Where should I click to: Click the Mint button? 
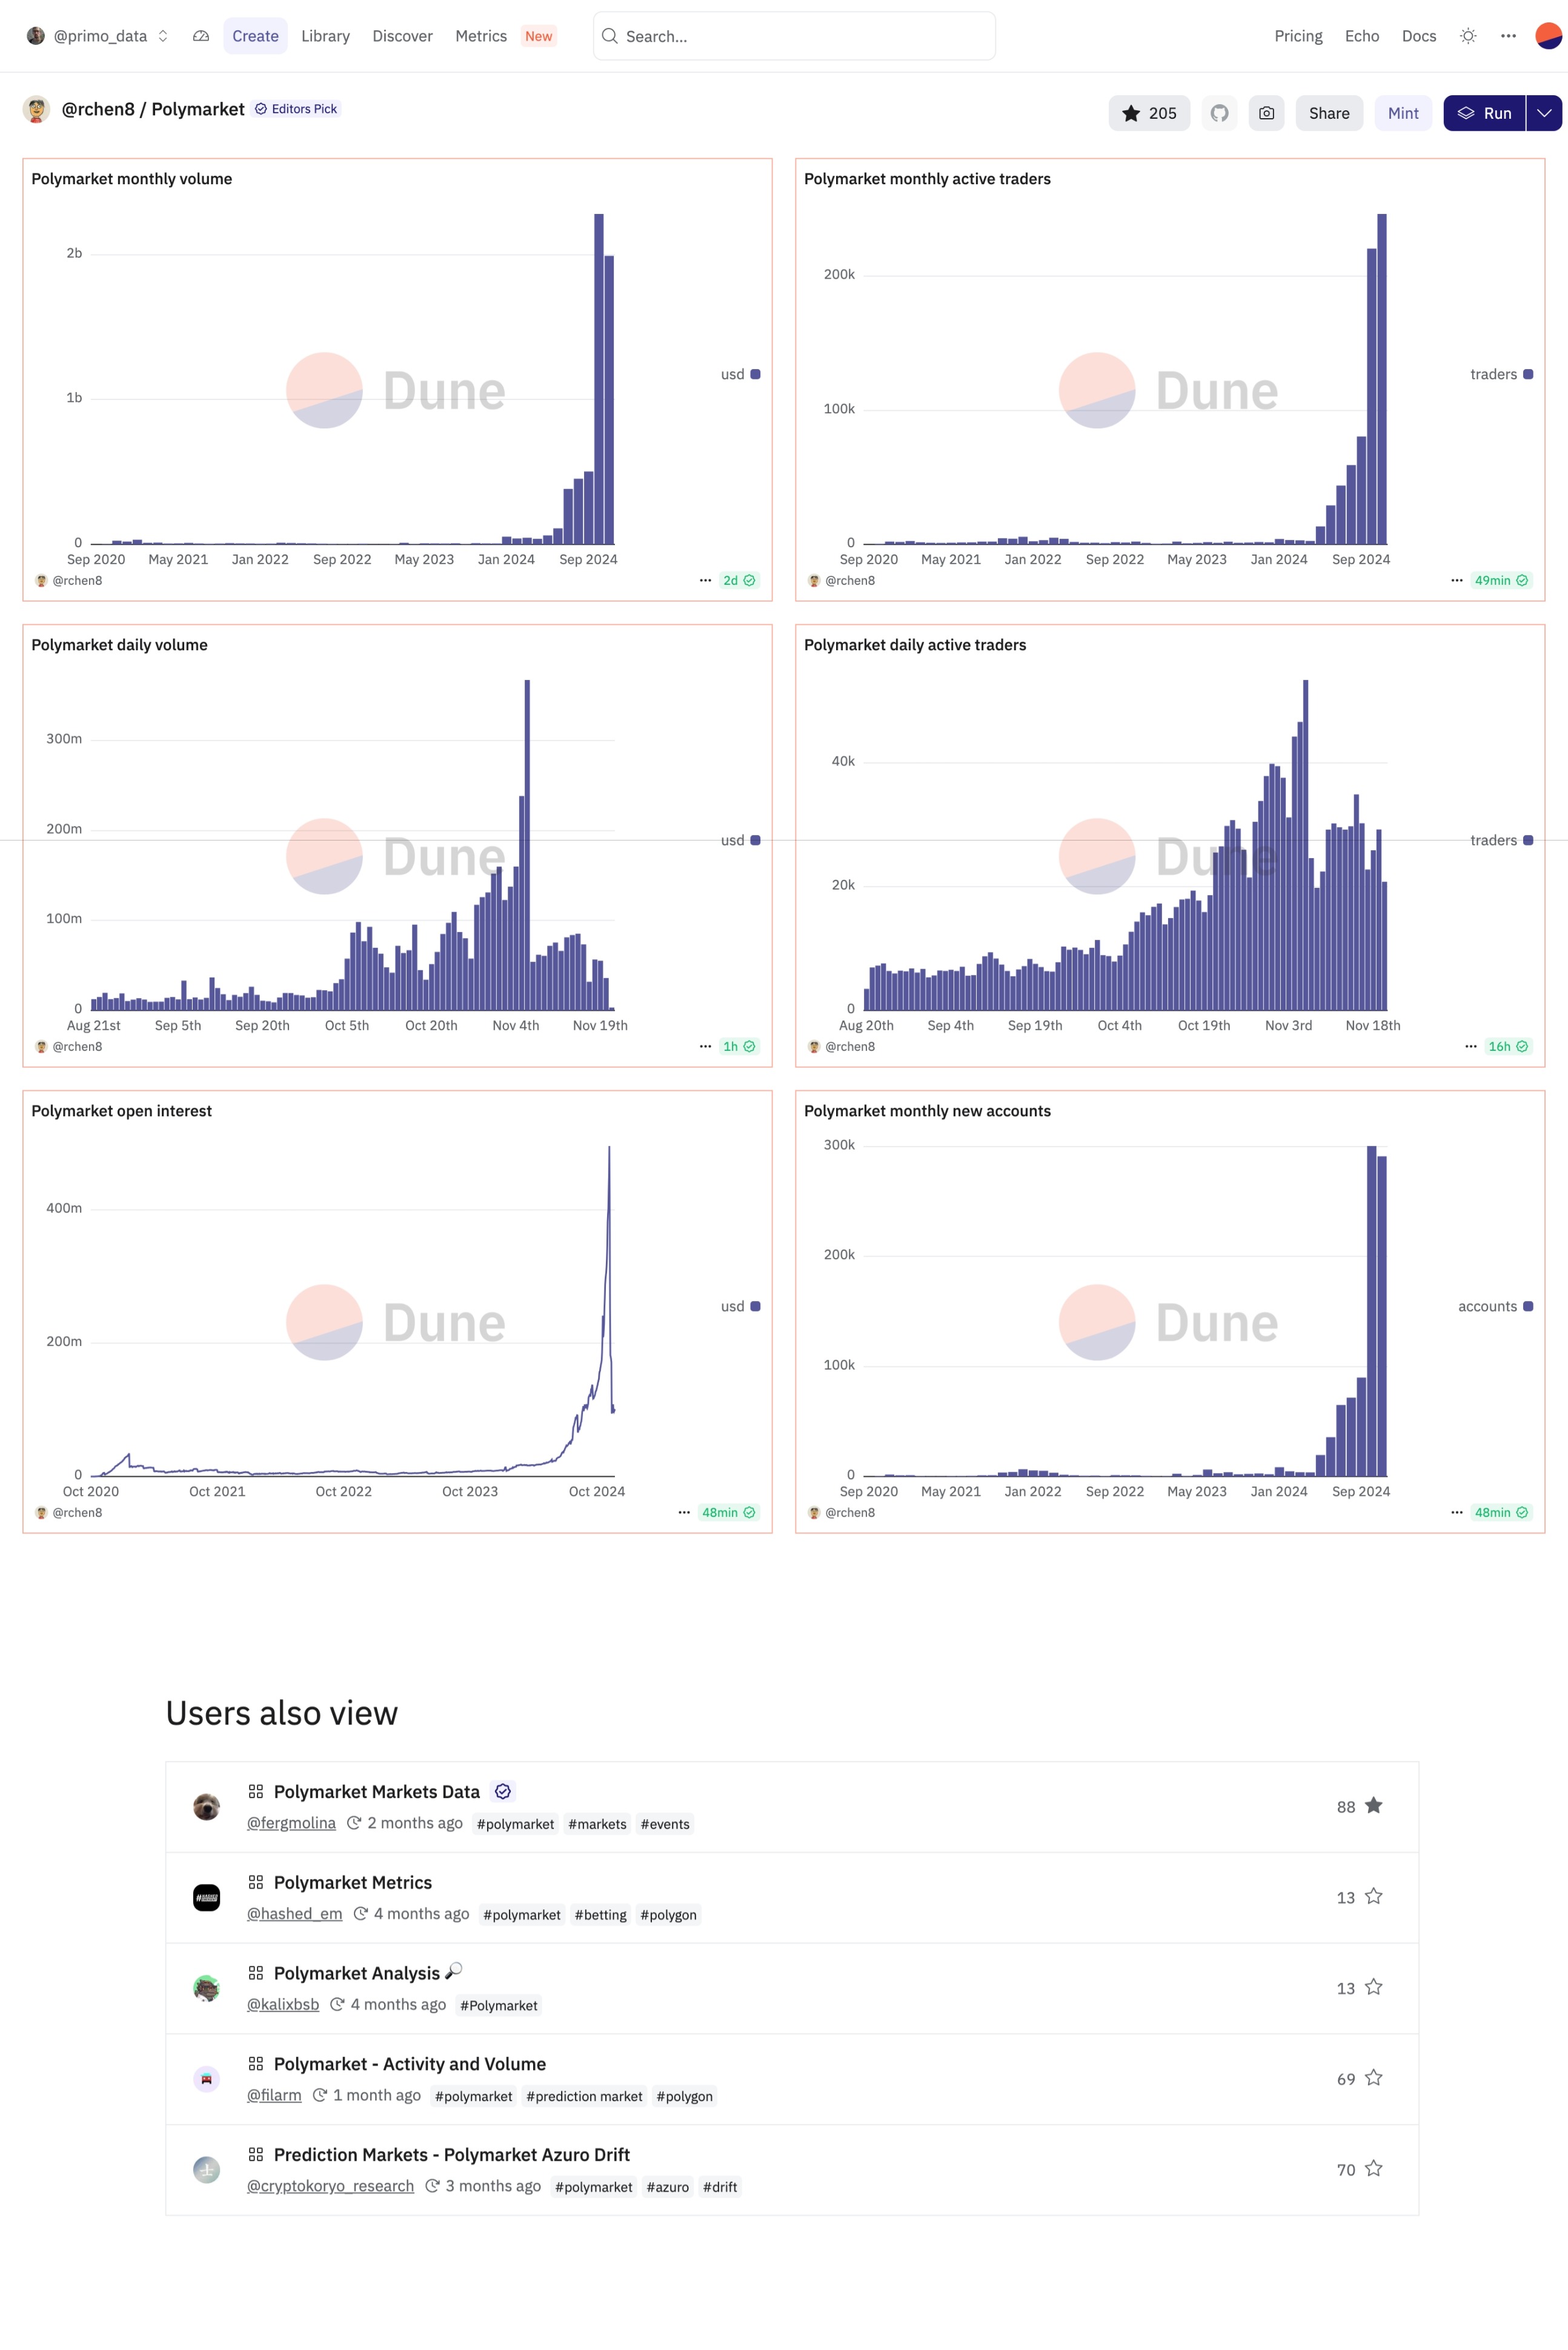(1403, 113)
